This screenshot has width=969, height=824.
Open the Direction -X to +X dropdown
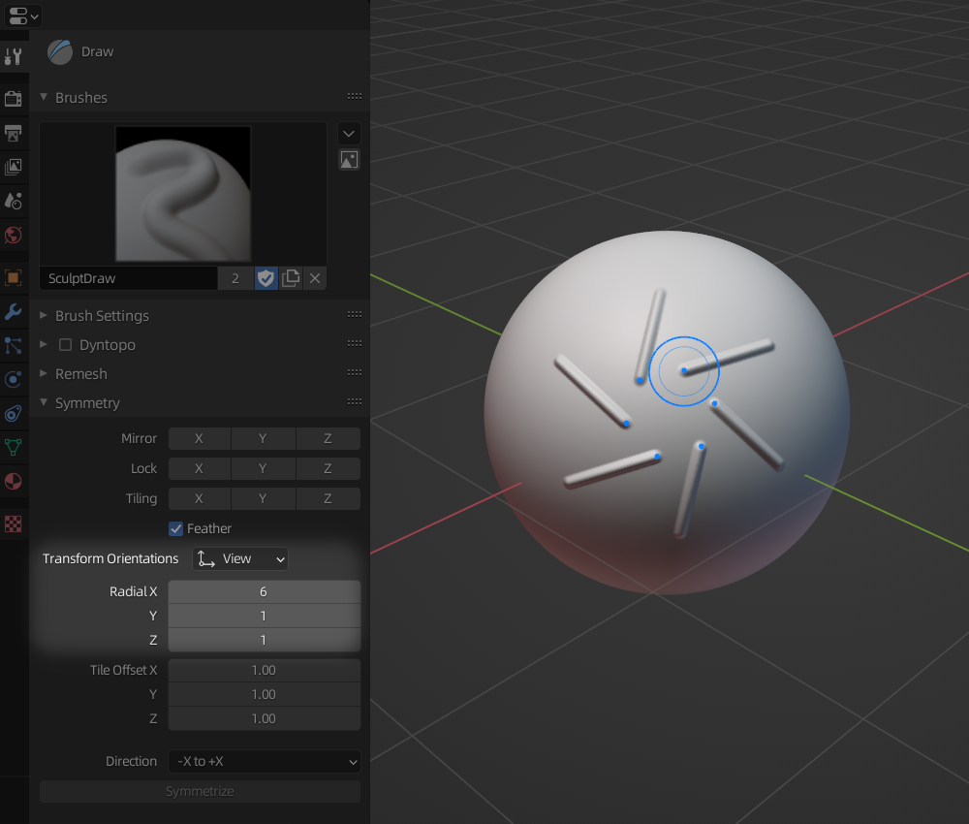point(264,761)
